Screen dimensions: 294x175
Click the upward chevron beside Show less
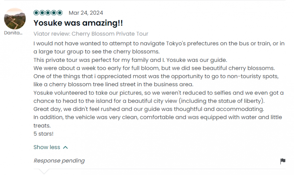pos(66,147)
